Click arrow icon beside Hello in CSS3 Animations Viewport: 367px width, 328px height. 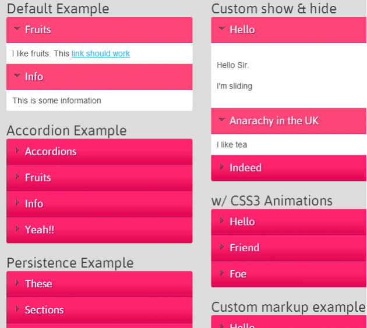tap(222, 221)
